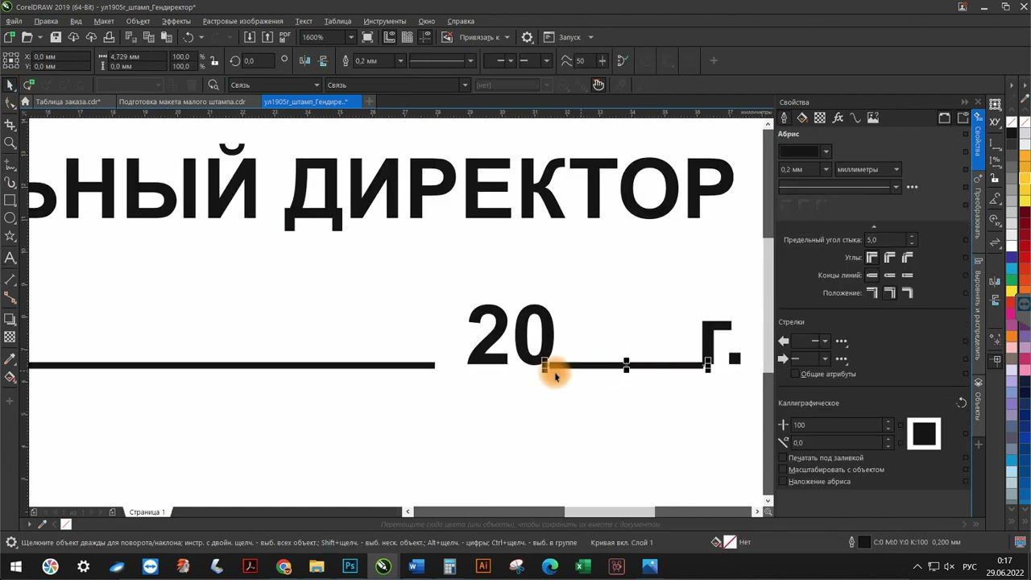
Task: Select the beveled corner style button
Action: [908, 258]
